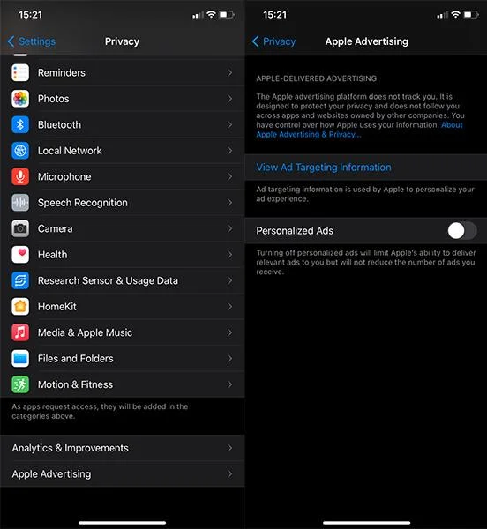The width and height of the screenshot is (487, 529).
Task: Tap the Speech Recognition label
Action: pos(83,203)
